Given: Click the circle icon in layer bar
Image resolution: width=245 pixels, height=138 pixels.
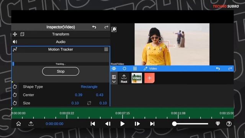Looking at the screenshot, I should coord(124,69).
